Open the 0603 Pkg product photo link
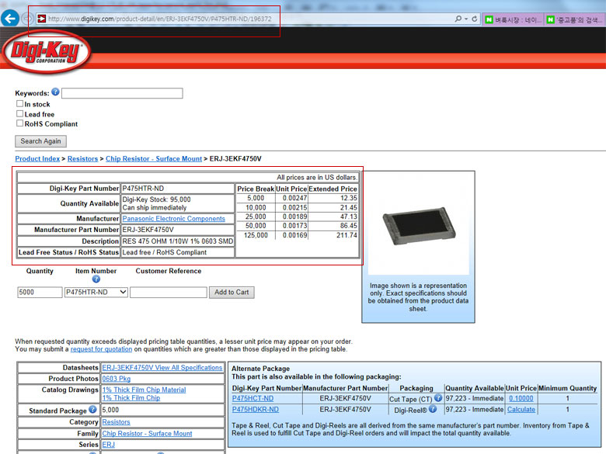606x454 pixels. [x=117, y=379]
